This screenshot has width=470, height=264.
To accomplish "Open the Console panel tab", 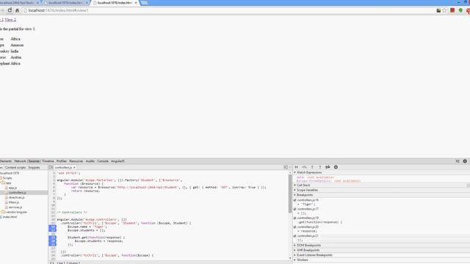I will coord(103,161).
